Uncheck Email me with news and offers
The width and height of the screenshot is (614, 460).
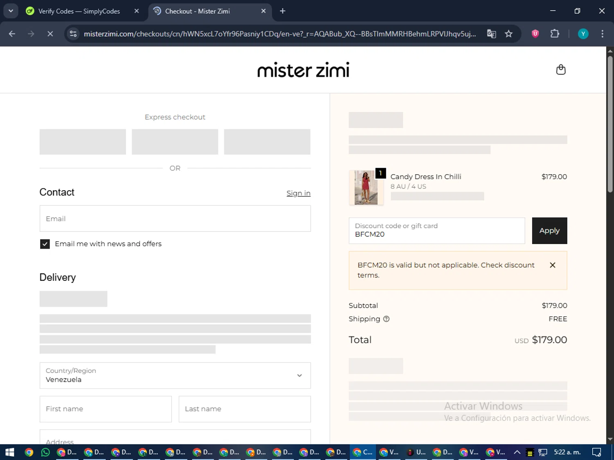(x=45, y=244)
